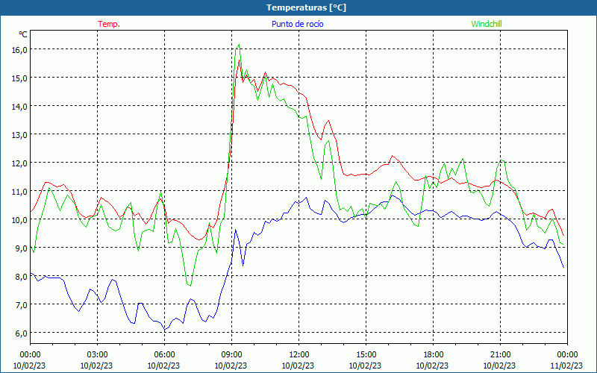Click the blue dew point minimum near 06:00
This screenshot has height=373, width=597.
pyautogui.click(x=165, y=329)
